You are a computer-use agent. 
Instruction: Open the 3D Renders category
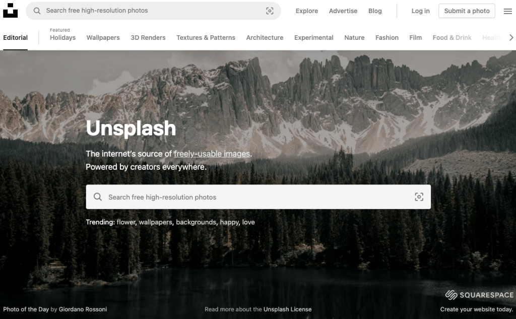point(148,38)
